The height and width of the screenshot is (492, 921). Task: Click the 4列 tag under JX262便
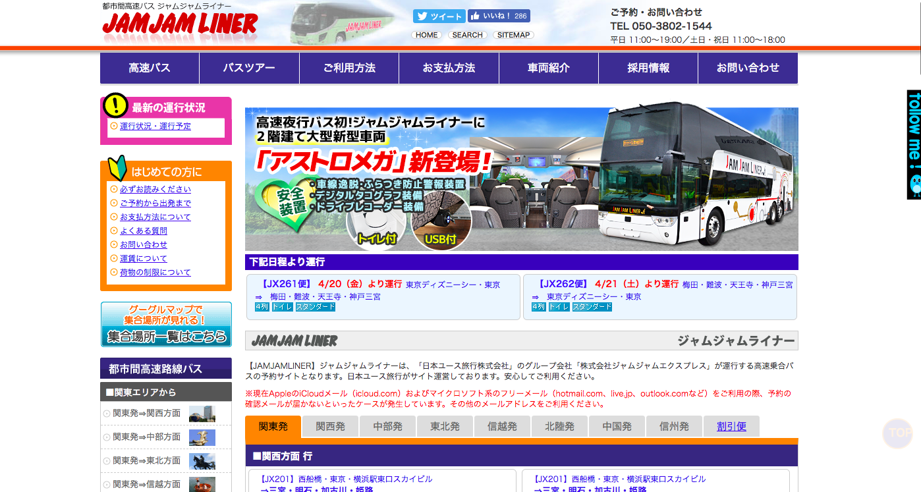click(x=538, y=307)
